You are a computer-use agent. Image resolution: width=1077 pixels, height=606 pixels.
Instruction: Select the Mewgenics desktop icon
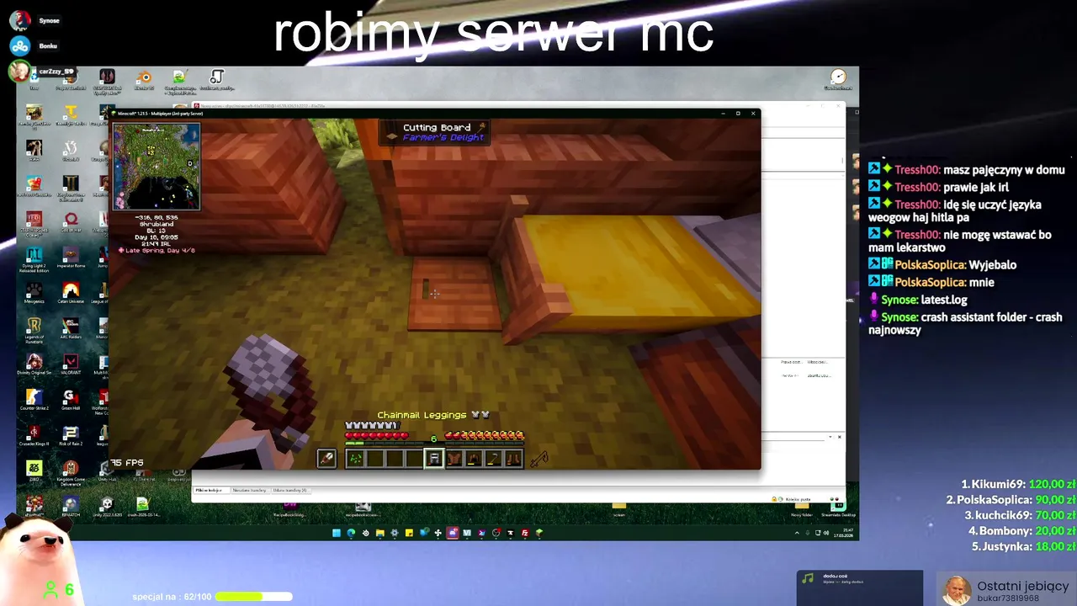34,293
